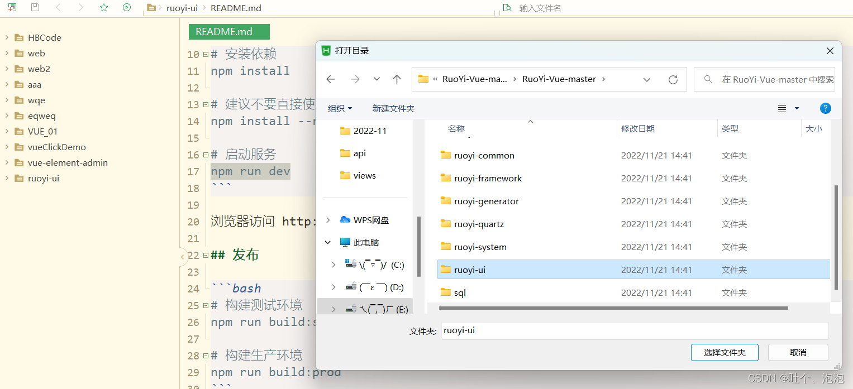
Task: Go forward with the editor forward arrow
Action: coord(81,7)
